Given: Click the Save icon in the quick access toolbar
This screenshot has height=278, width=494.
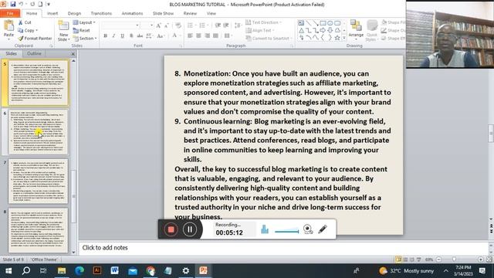Looking at the screenshot, I should coord(13,4).
